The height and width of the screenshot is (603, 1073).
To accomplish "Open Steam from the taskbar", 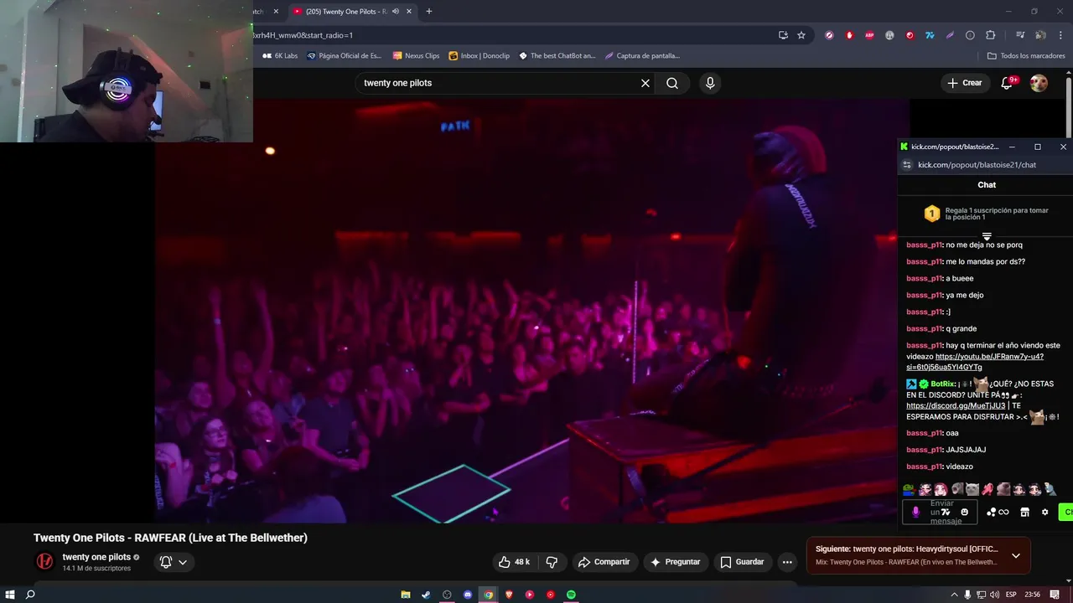I will 426,595.
